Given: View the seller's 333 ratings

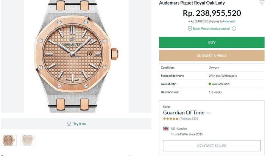Looking at the screenshot, I should (189, 119).
